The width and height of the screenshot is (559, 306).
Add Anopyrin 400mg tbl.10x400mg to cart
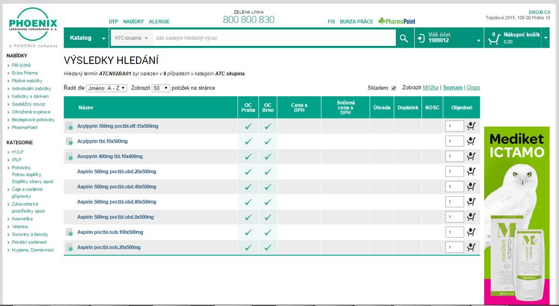tap(471, 156)
